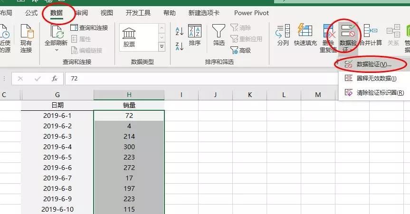Choose 清除验证标识圈(R) menu entry

pyautogui.click(x=374, y=92)
